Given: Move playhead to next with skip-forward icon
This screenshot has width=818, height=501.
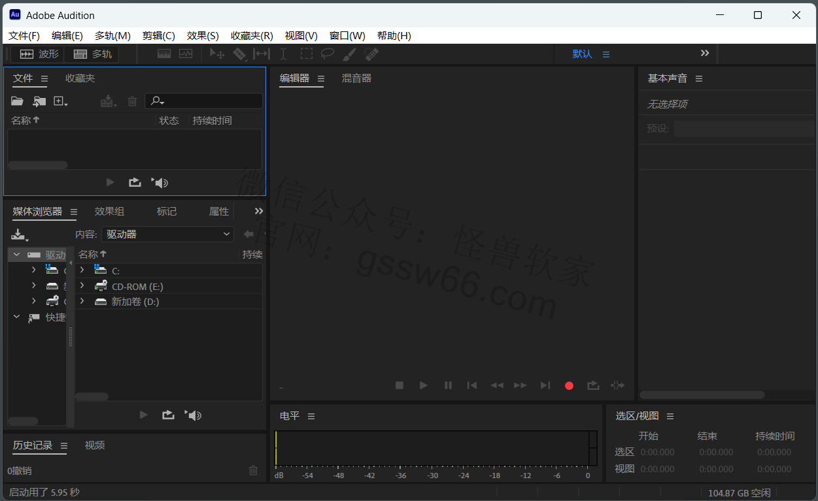Looking at the screenshot, I should (x=545, y=385).
